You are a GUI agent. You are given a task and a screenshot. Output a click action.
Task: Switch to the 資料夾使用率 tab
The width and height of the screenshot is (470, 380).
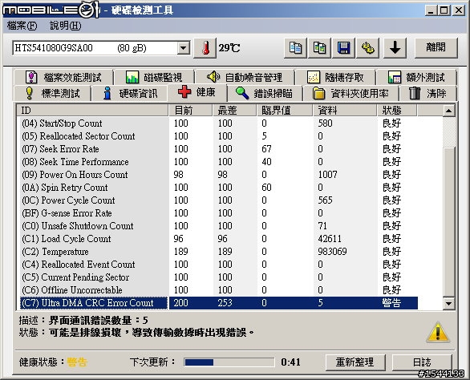[350, 93]
